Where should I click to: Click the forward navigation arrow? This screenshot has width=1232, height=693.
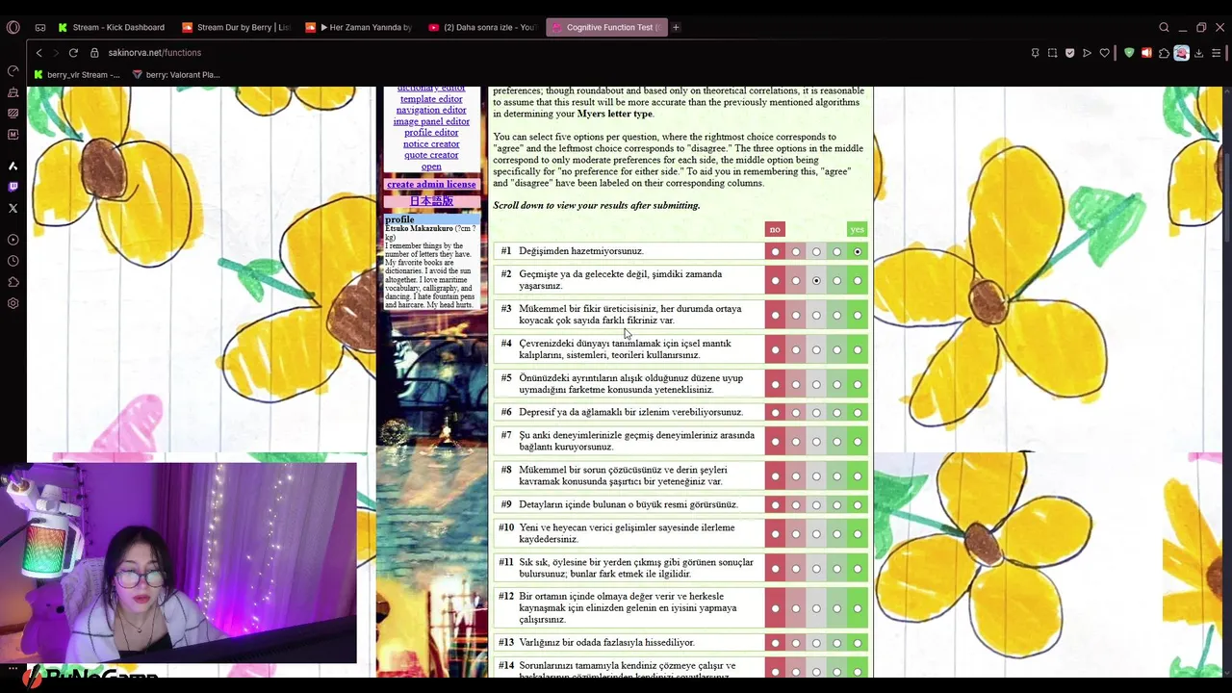coord(55,53)
